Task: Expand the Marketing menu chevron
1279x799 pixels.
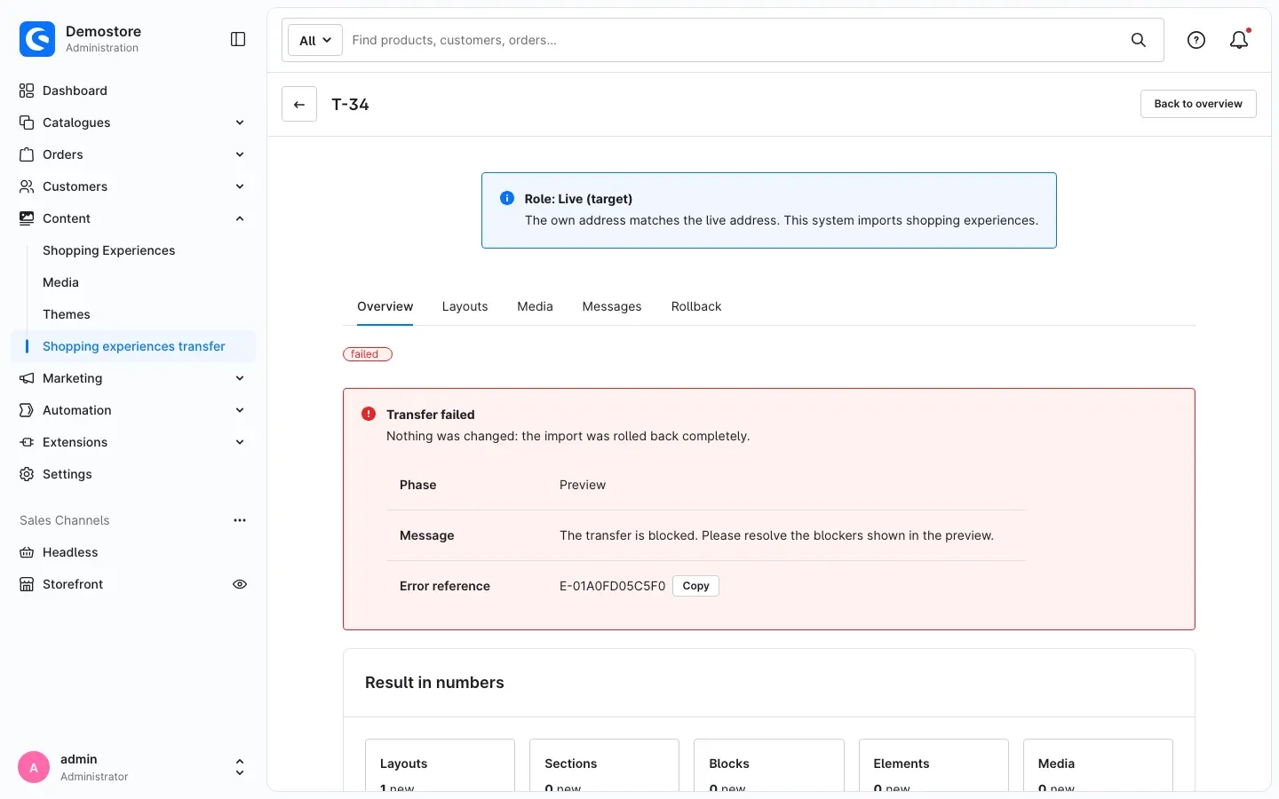Action: (240, 378)
